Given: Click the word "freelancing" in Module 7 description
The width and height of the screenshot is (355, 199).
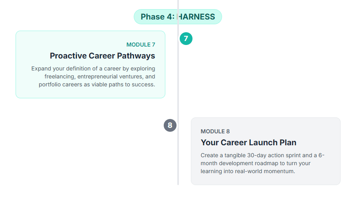Looking at the screenshot, I should [x=59, y=76].
